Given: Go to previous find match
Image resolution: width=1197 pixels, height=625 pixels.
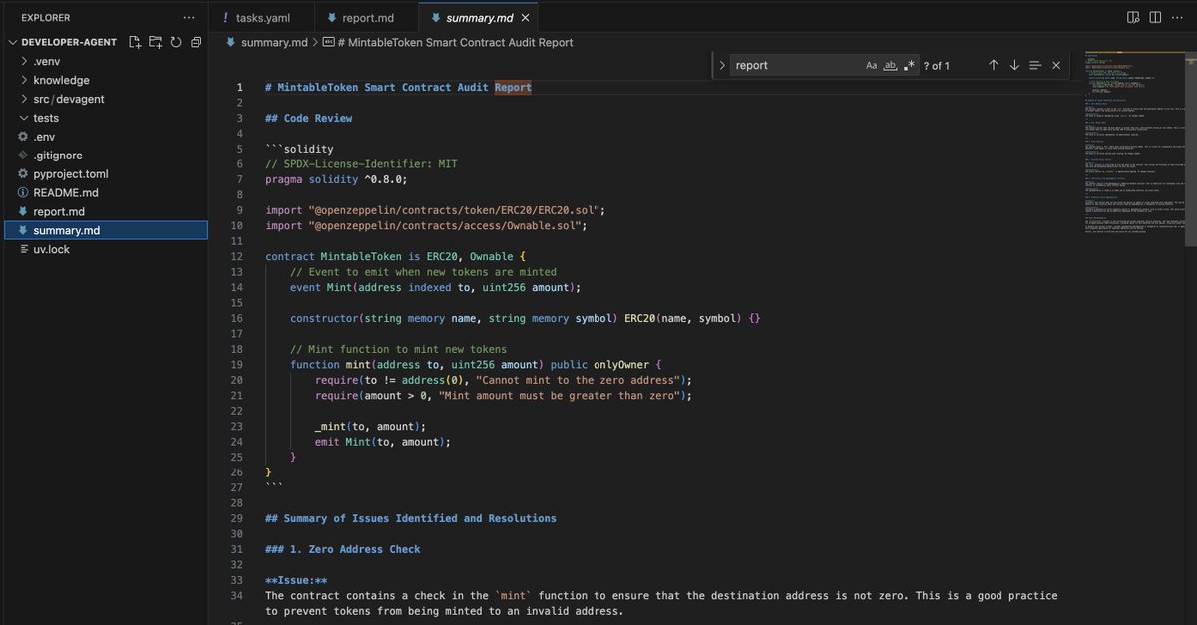Looking at the screenshot, I should click(994, 65).
